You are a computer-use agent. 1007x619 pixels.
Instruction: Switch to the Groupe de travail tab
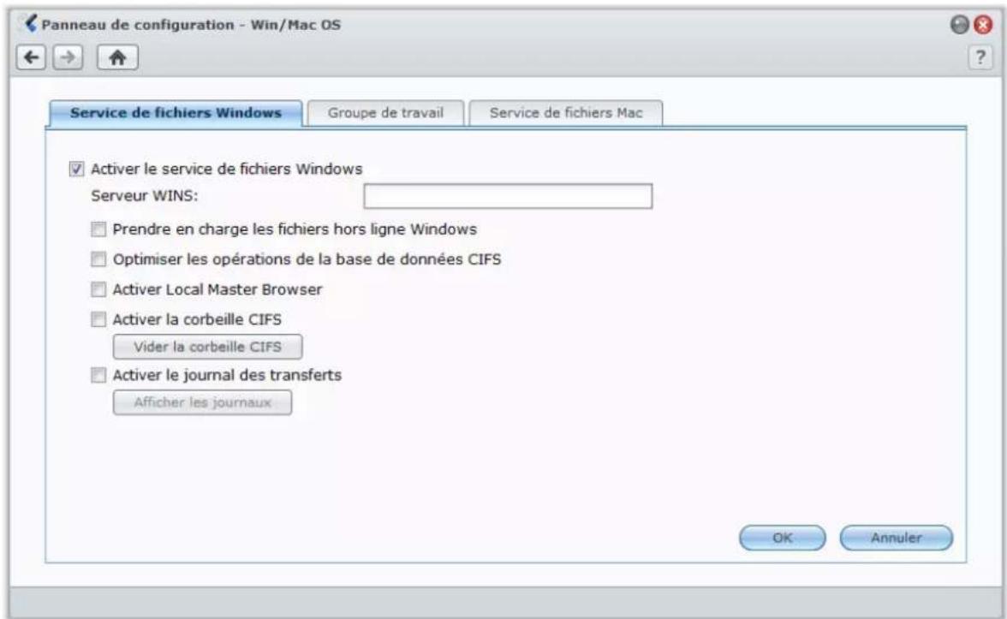point(385,113)
